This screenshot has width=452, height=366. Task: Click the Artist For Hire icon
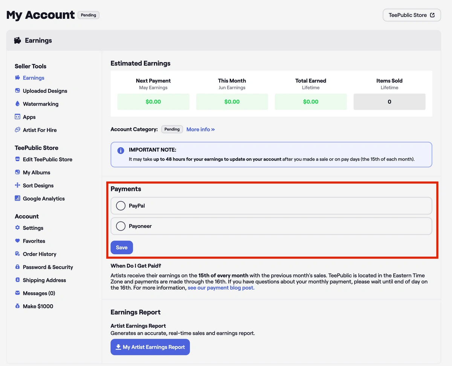coord(17,130)
